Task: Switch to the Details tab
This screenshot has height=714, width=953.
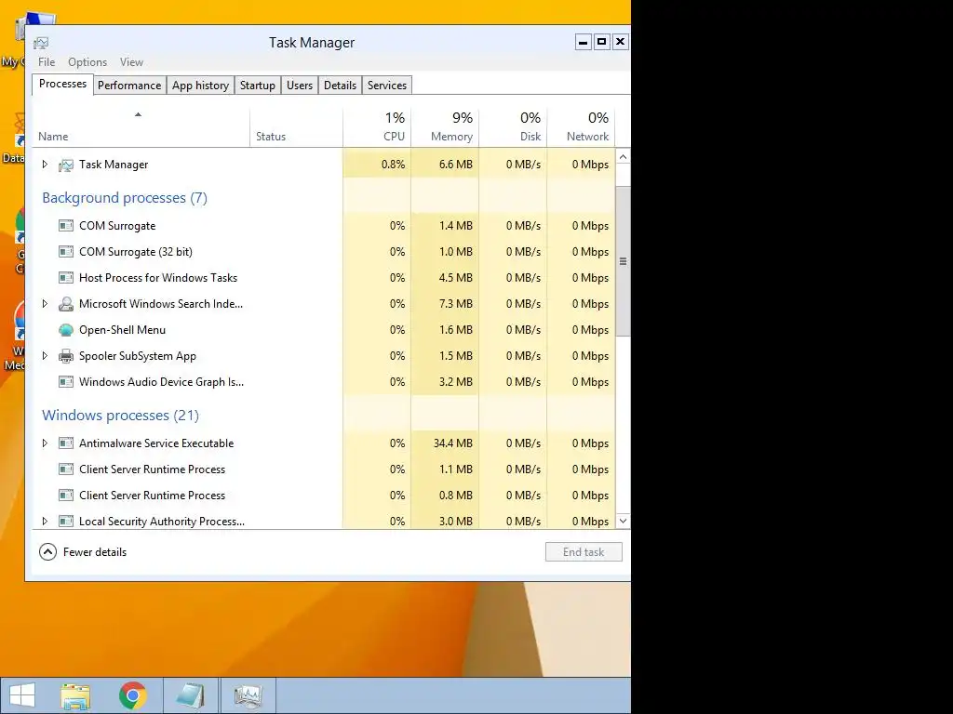Action: (341, 86)
